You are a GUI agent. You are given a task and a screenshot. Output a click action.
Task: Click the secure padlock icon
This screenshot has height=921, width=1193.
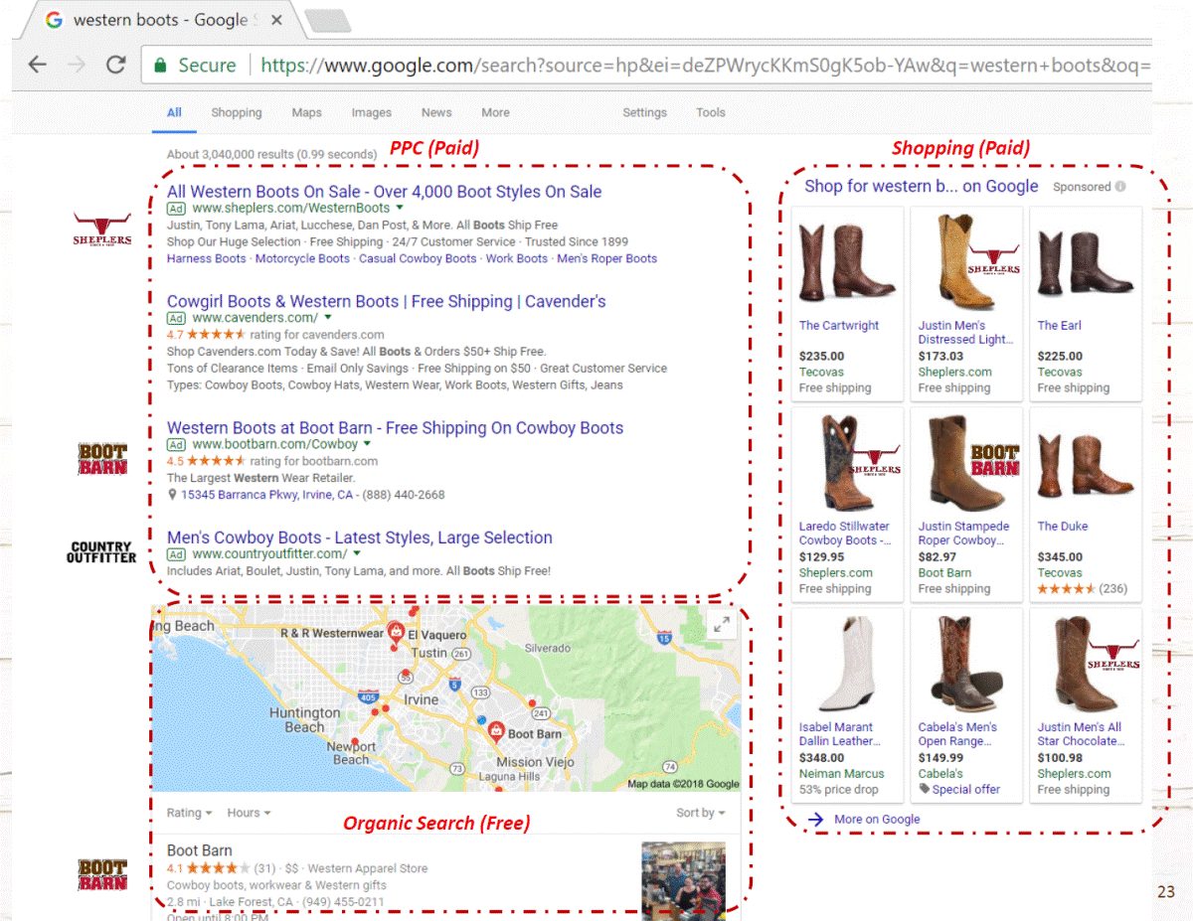point(160,66)
